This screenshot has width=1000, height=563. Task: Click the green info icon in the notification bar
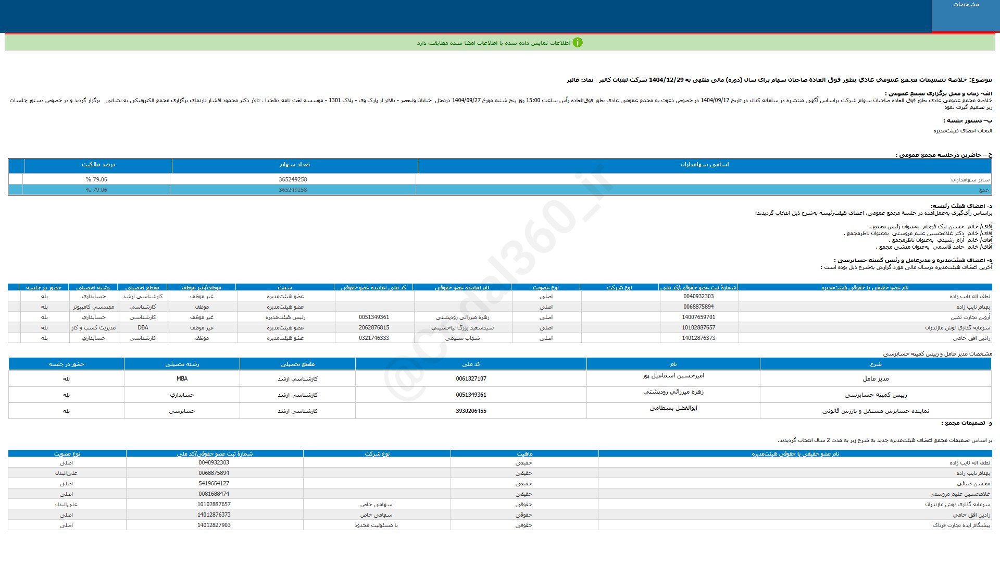click(x=577, y=43)
